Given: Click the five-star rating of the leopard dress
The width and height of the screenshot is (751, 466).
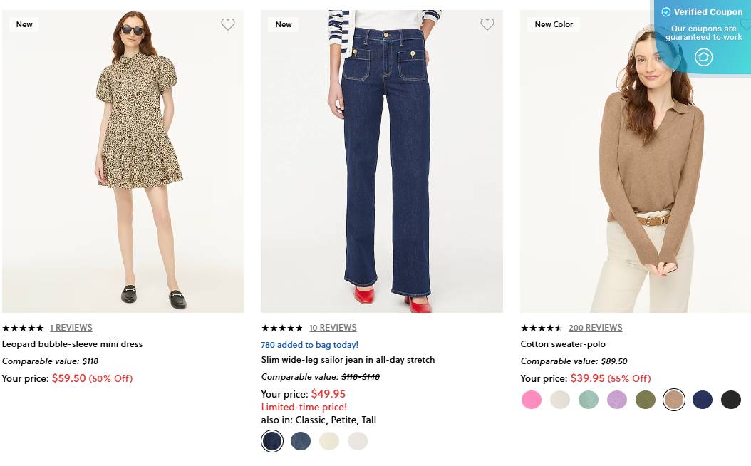Looking at the screenshot, I should (23, 328).
